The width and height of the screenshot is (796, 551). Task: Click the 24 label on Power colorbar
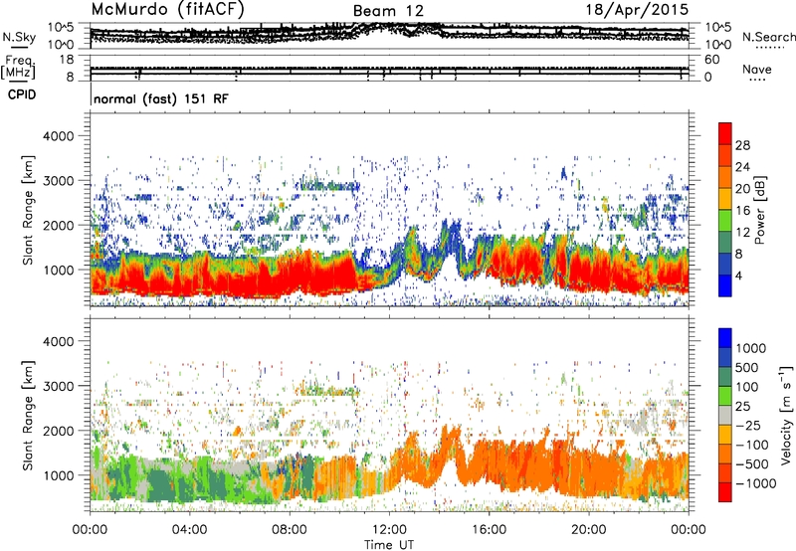pyautogui.click(x=742, y=167)
